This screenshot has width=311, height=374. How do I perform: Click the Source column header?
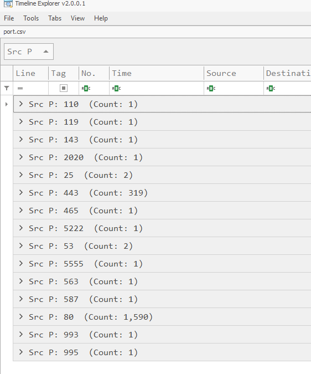[x=234, y=73]
